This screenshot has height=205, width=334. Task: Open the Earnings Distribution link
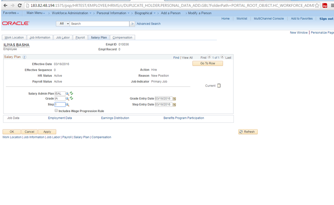pos(115,118)
